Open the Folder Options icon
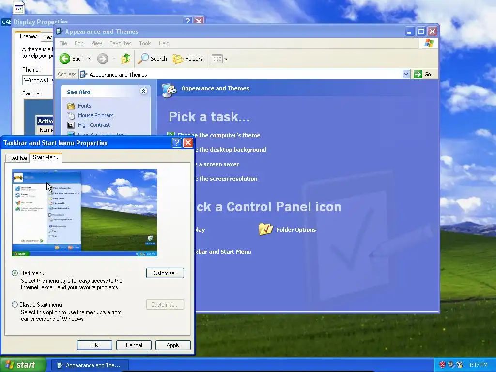The image size is (496, 372). tap(266, 229)
